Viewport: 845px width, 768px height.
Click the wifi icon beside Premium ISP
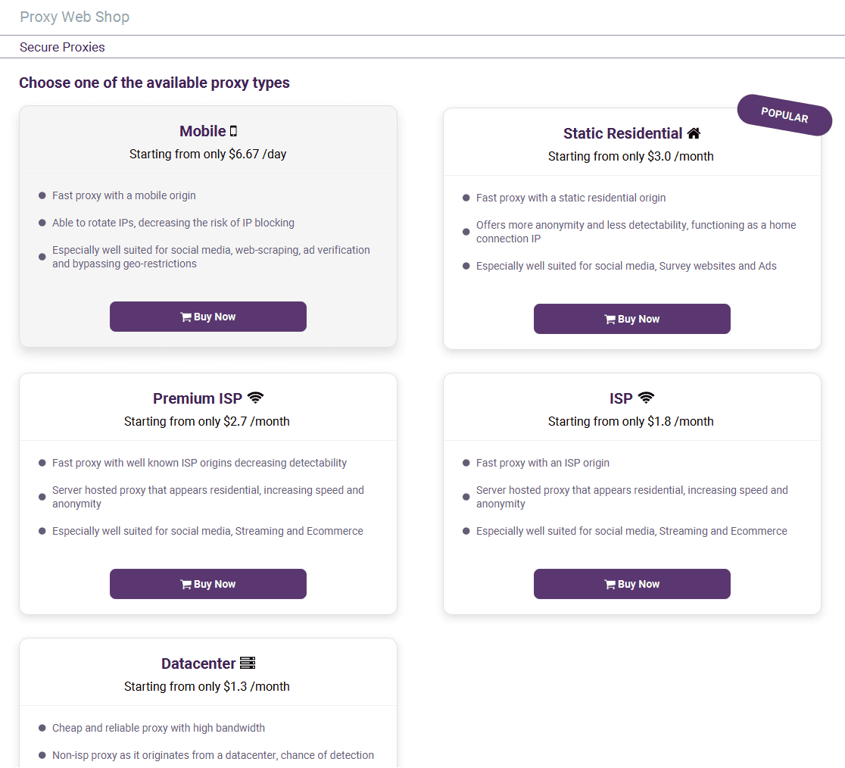click(x=256, y=398)
